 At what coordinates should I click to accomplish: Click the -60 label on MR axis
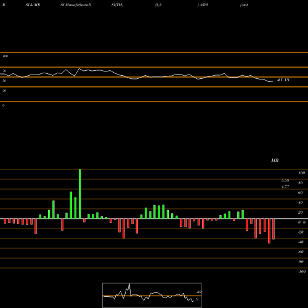(301, 252)
